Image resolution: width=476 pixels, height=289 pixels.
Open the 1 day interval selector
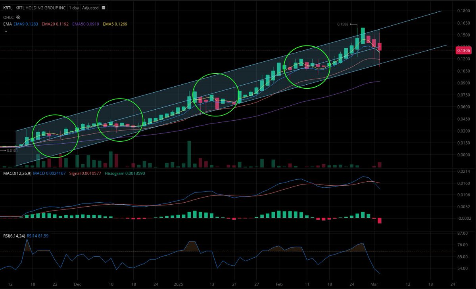(73, 8)
